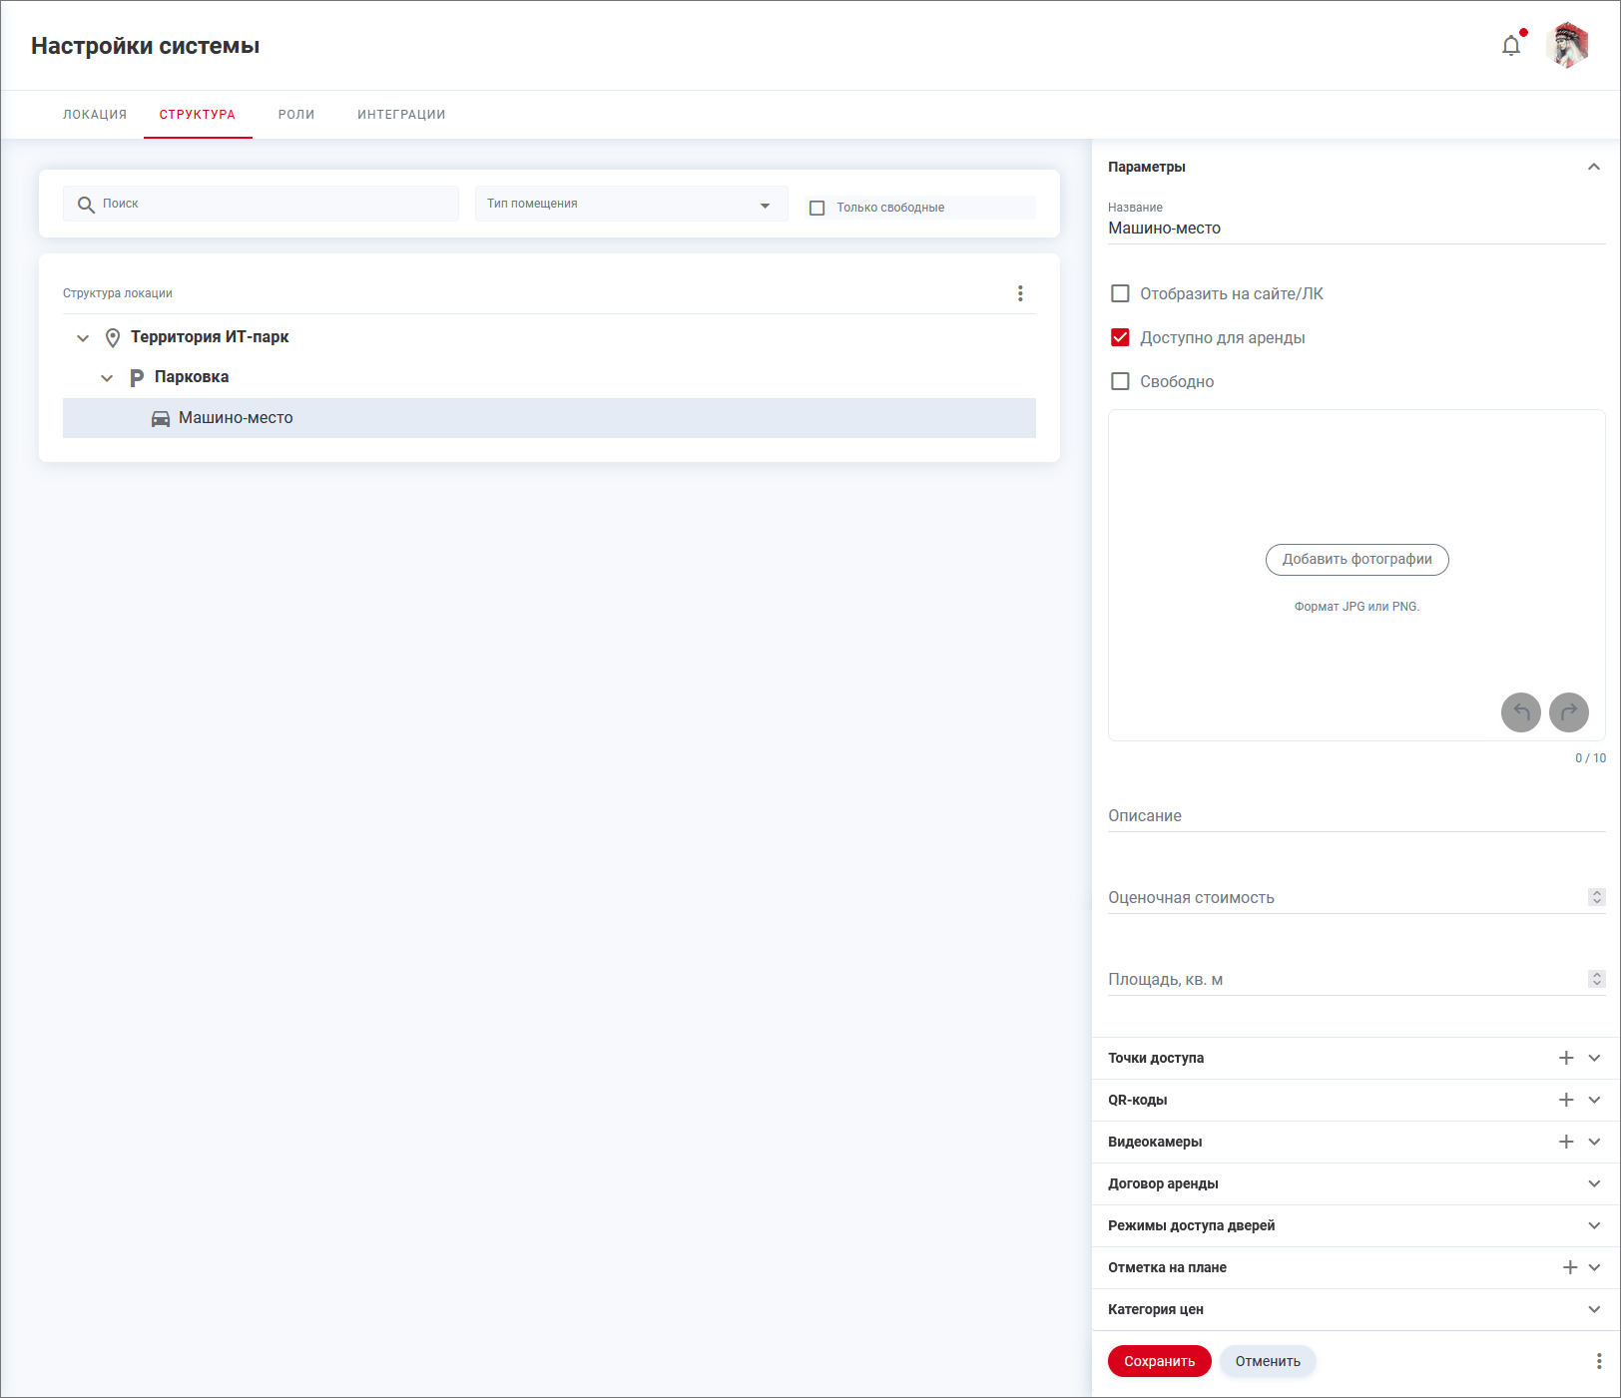Switch to the 'Роли' tab
The width and height of the screenshot is (1621, 1398).
(x=296, y=115)
